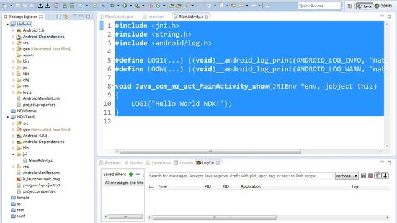Switch to the Console tab
Image resolution: width=397 pixels, height=223 pixels.
click(184, 163)
